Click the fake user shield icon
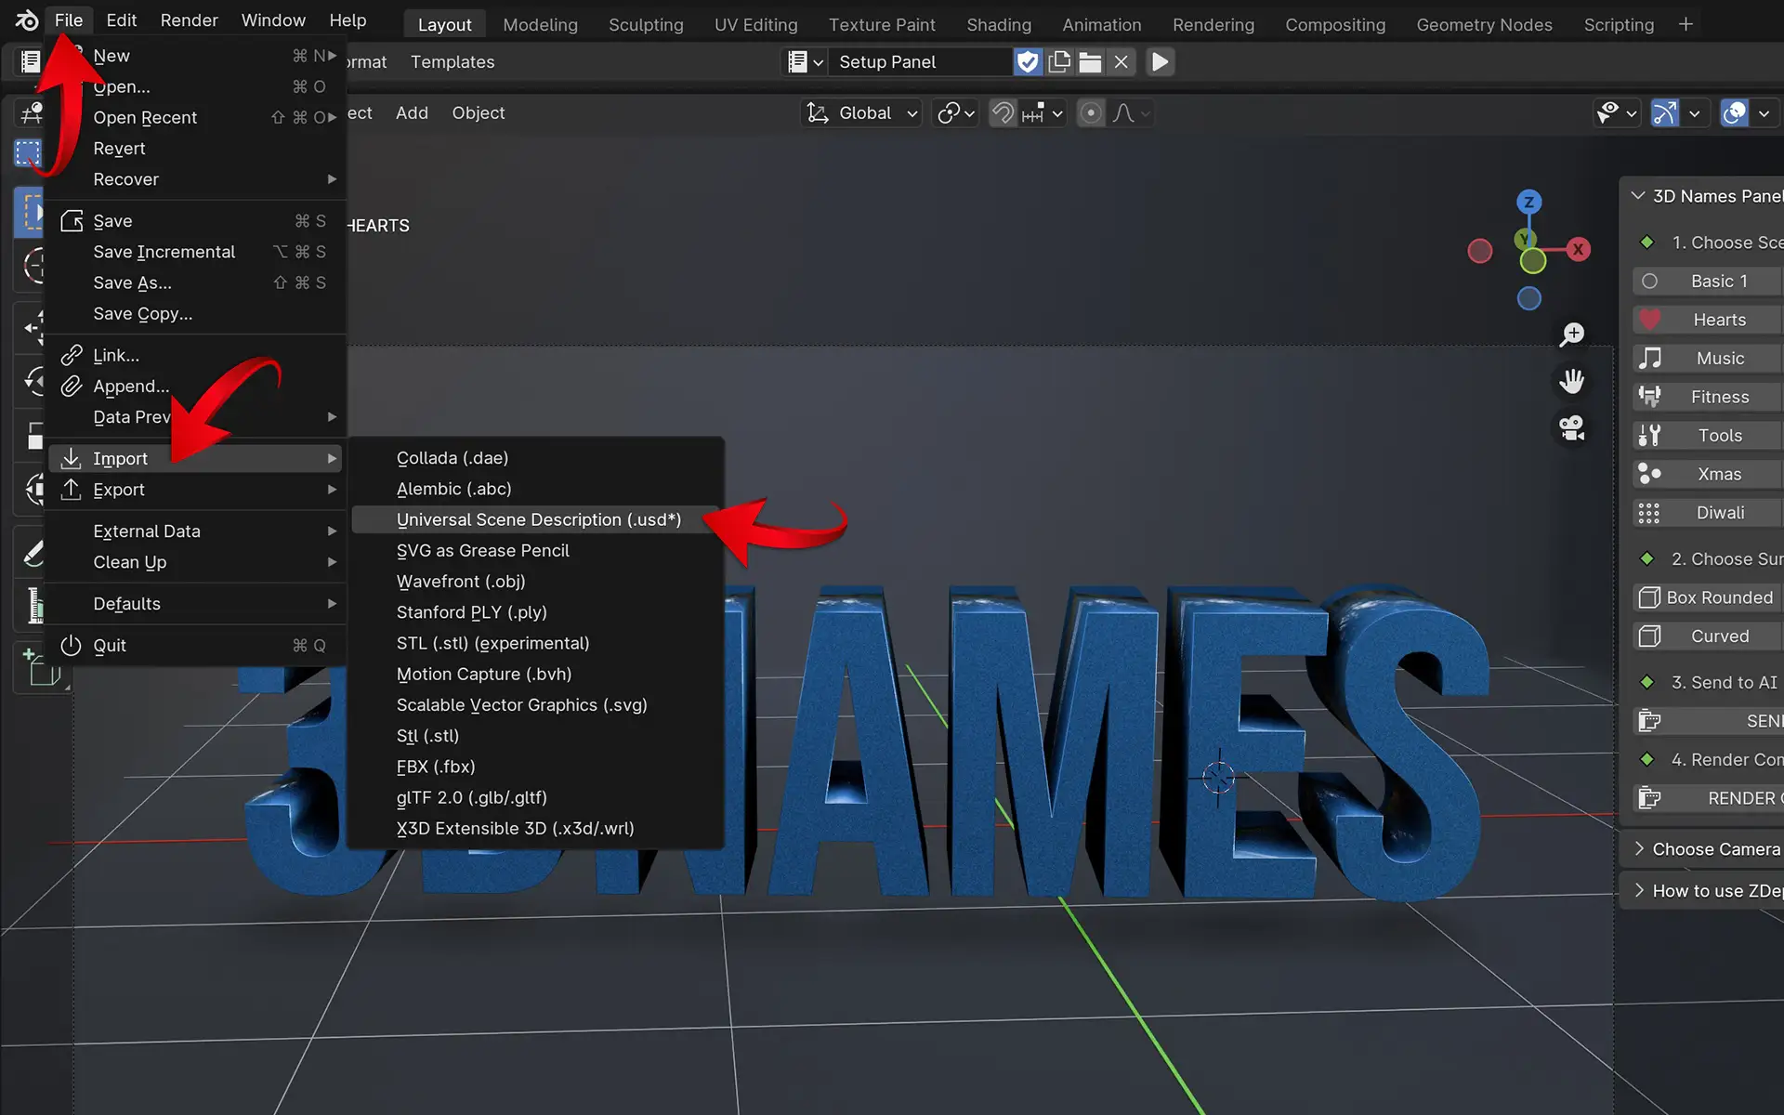 [x=1028, y=62]
